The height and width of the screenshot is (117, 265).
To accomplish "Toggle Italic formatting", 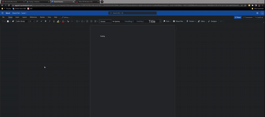I will pyautogui.click(x=50, y=21).
